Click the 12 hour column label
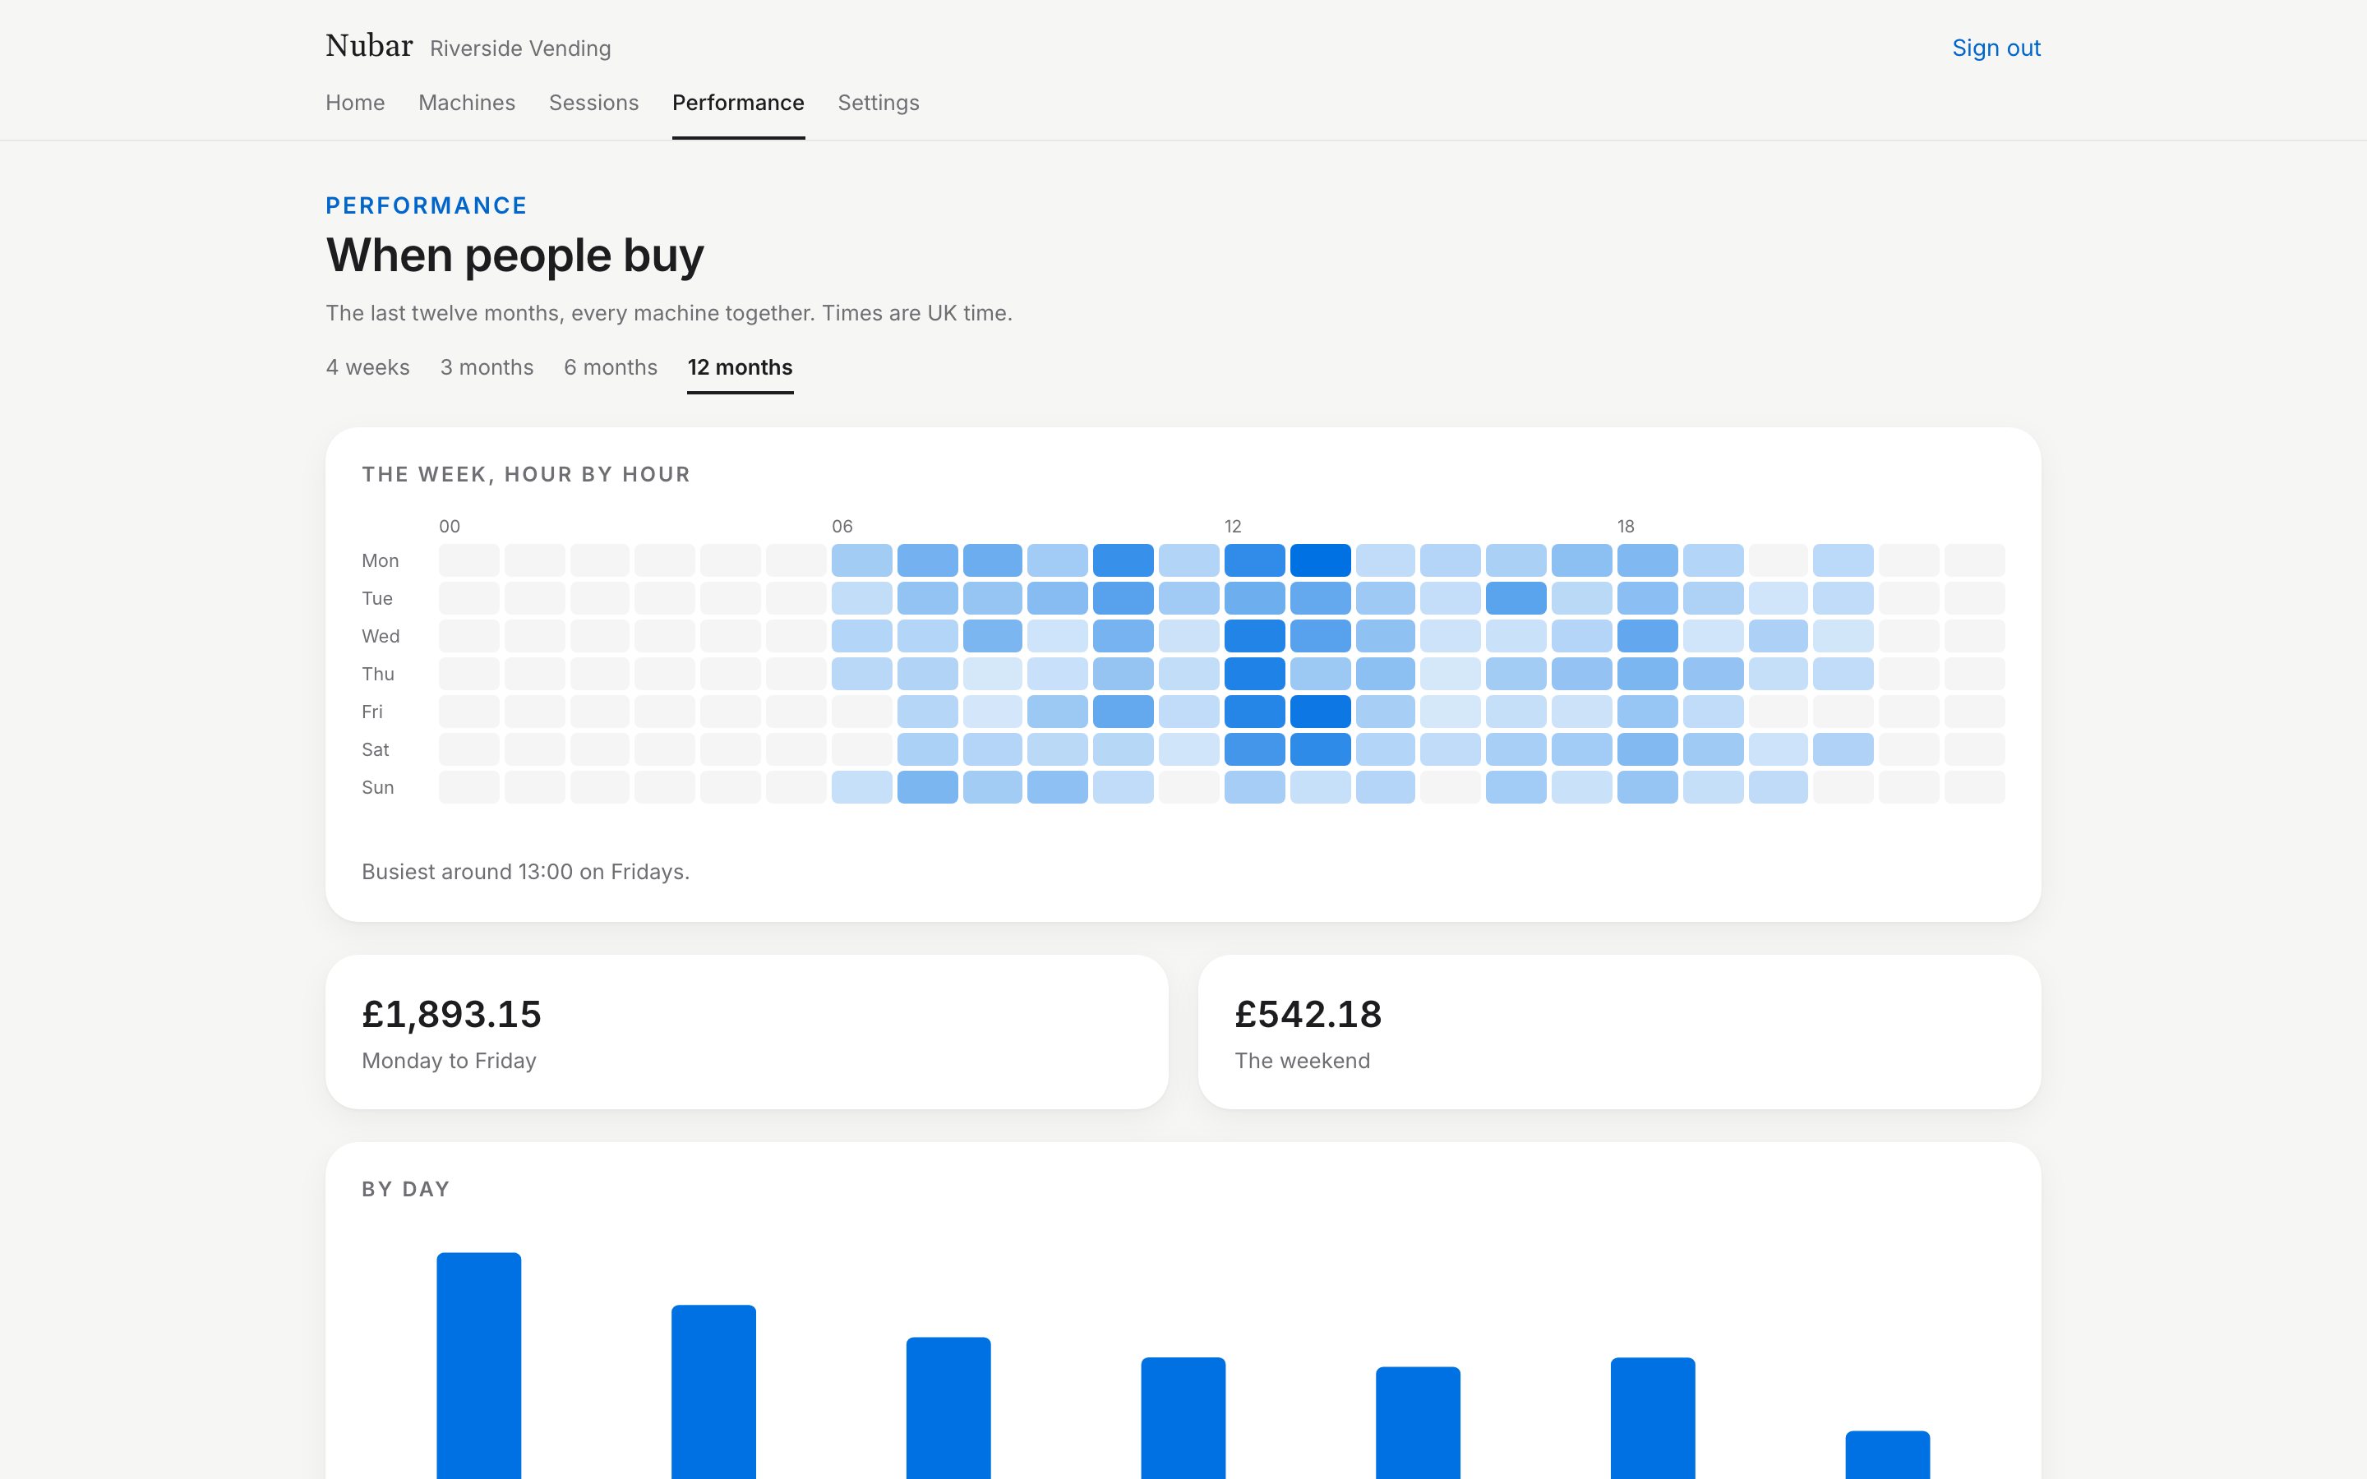2367x1479 pixels. point(1233,526)
